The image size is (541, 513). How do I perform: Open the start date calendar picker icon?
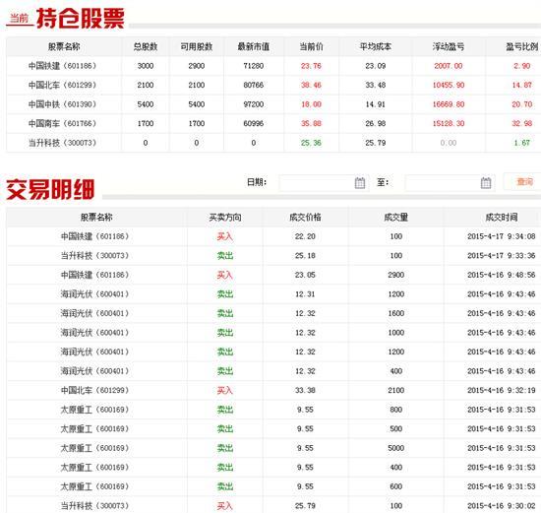[x=360, y=183]
